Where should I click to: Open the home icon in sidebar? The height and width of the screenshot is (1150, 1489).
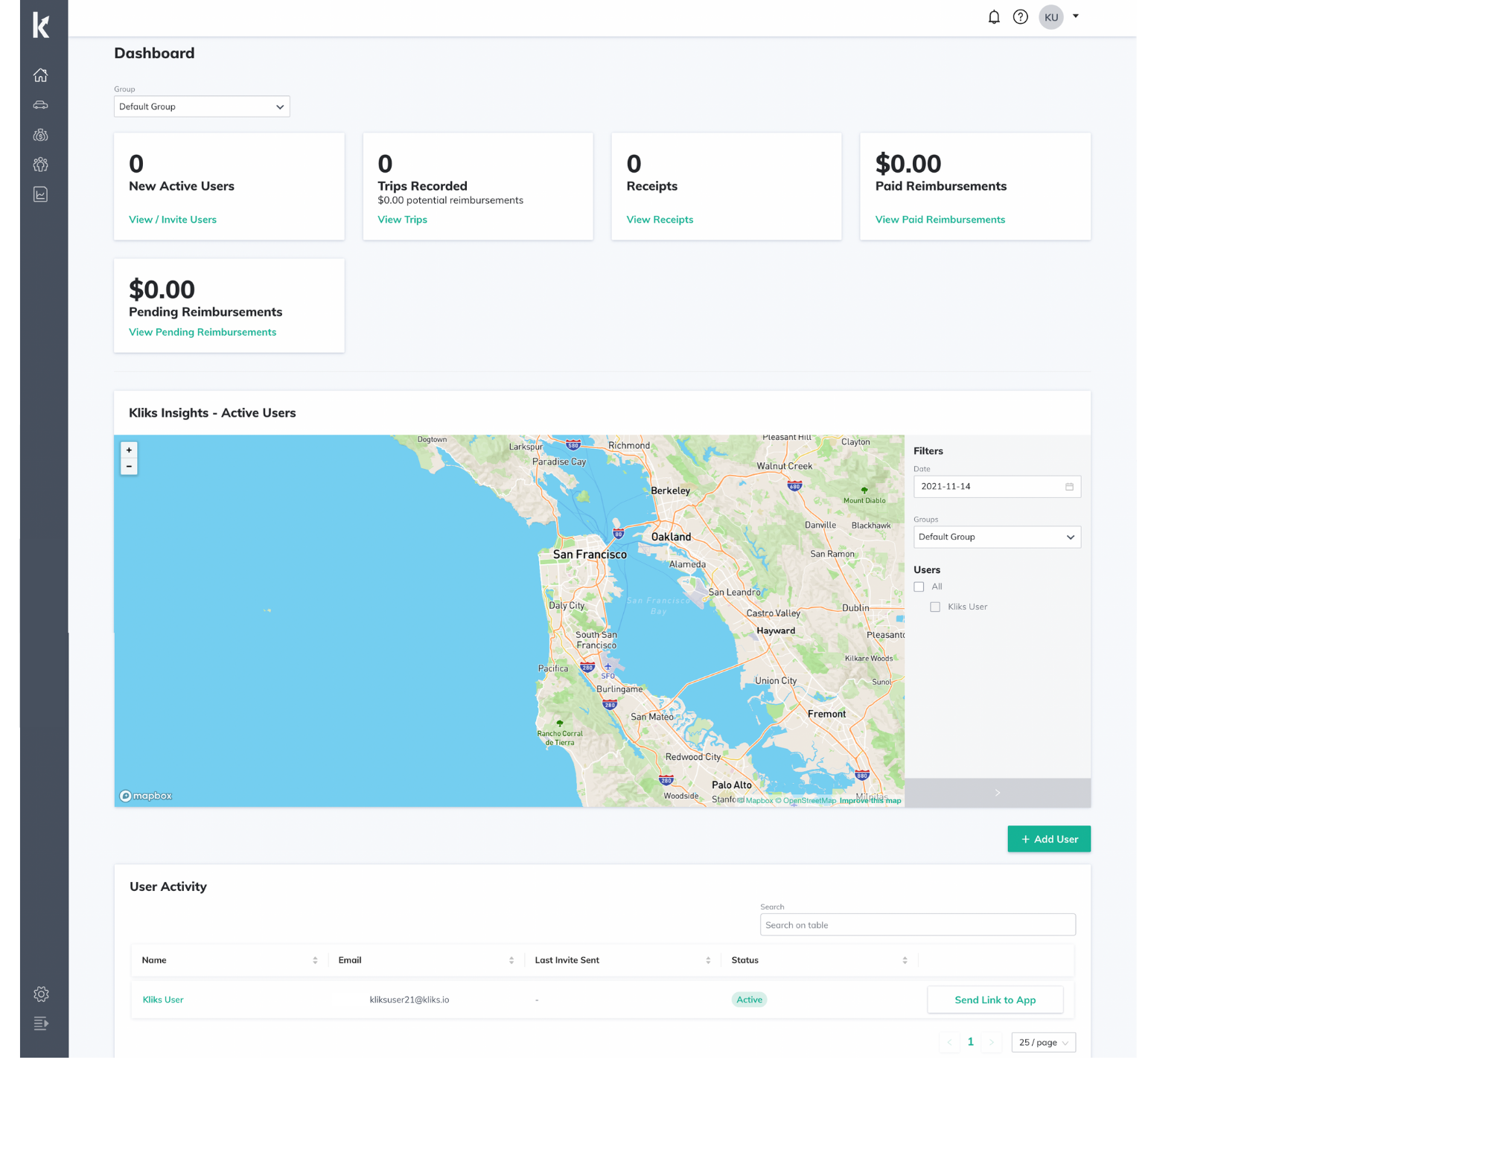[41, 75]
